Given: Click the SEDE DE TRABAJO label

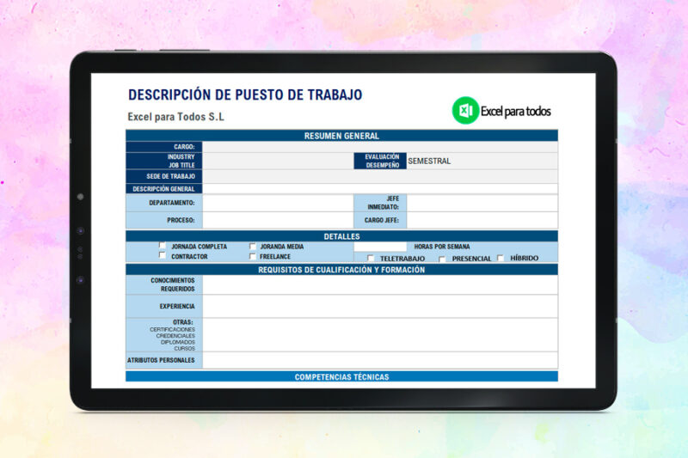Looking at the screenshot, I should point(170,176).
